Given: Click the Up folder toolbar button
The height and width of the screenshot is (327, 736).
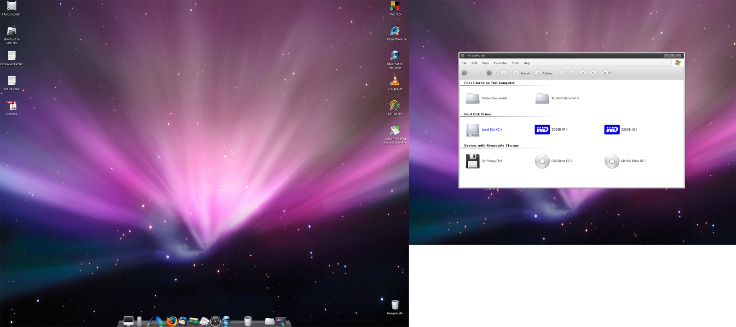Looking at the screenshot, I should point(504,73).
